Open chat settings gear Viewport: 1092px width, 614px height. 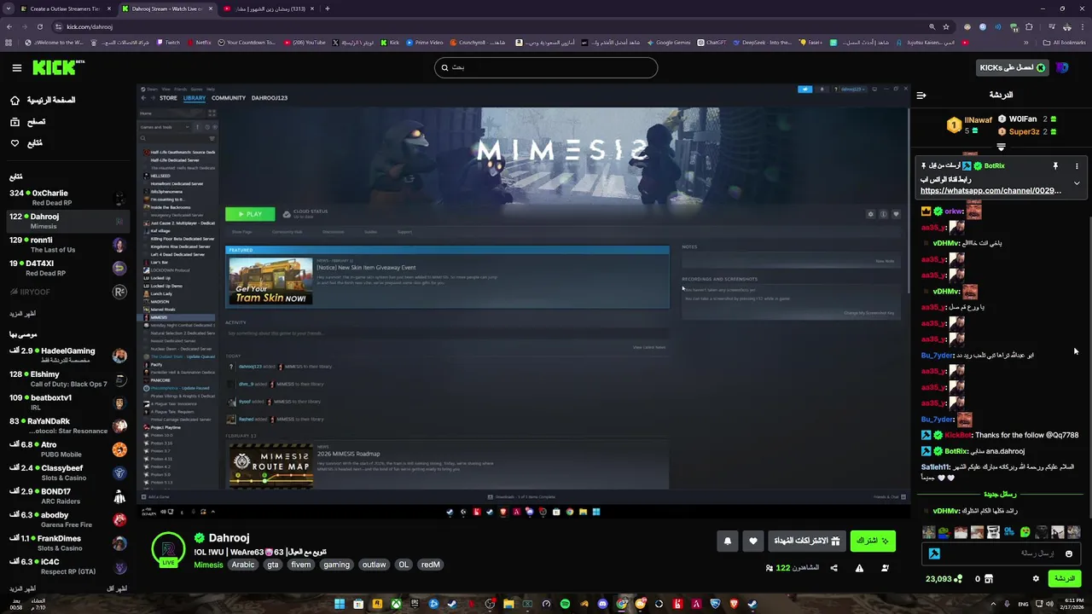click(1036, 578)
